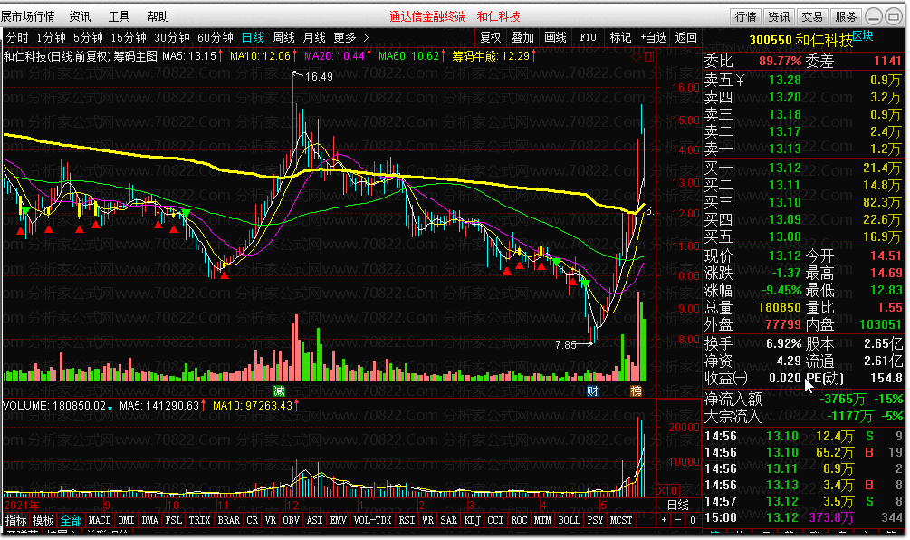
Task: Switch to the 1分钟 period tab
Action: [x=51, y=38]
